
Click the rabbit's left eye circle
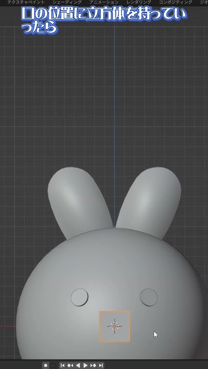80,297
